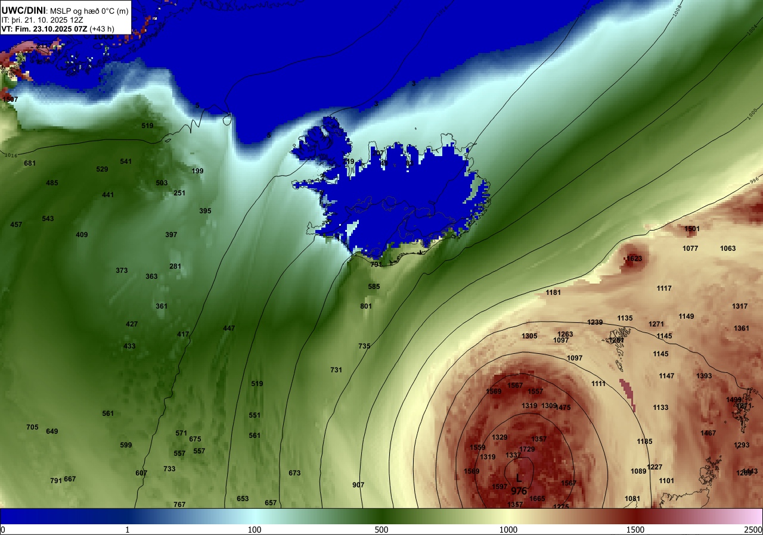Click the 1227 label
This screenshot has height=535, width=763.
click(x=655, y=467)
